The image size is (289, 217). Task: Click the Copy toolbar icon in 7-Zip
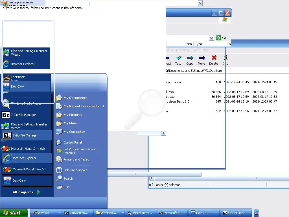click(190, 60)
